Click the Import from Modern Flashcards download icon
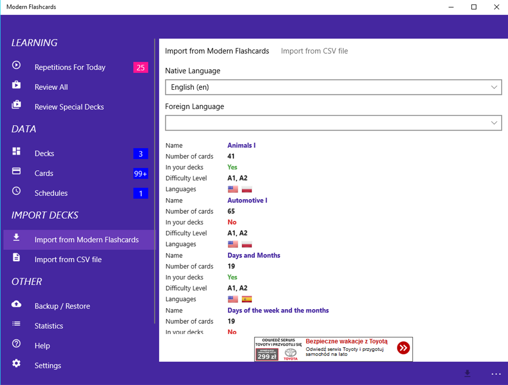The height and width of the screenshot is (385, 508). pyautogui.click(x=16, y=239)
